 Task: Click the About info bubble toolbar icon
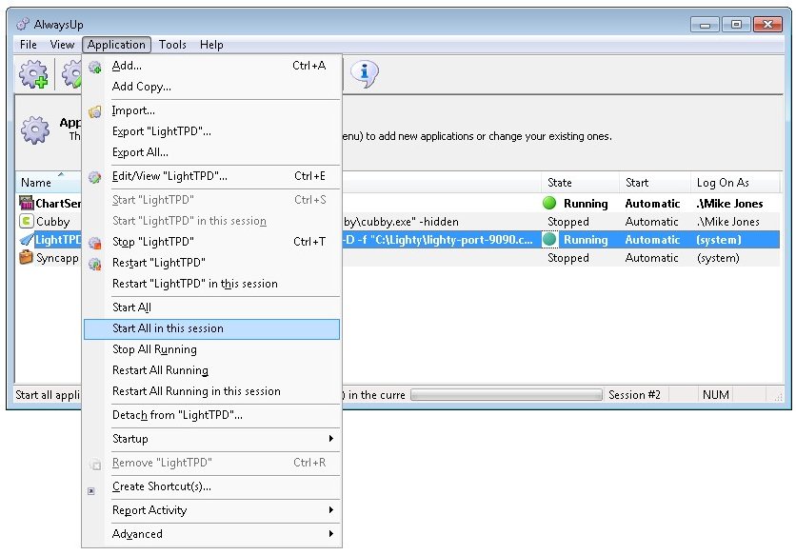click(365, 74)
